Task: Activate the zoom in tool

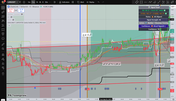Action: click(3, 49)
